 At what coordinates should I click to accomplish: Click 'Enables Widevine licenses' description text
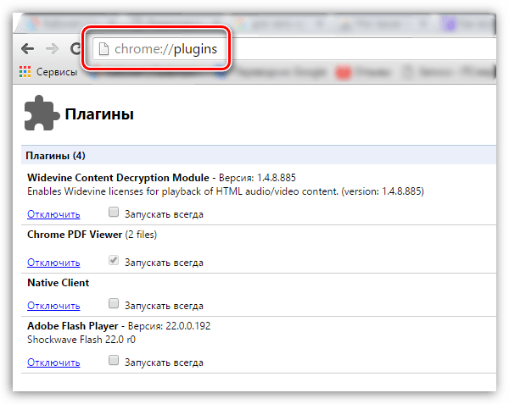point(226,191)
